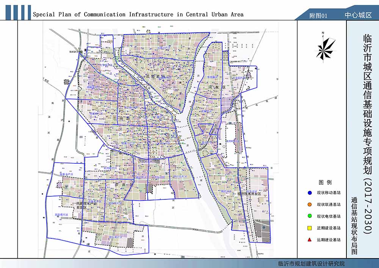Viewport: 379px width, 268px height.
Task: Click the 罗庄区 district label on map
Action: [x=124, y=185]
